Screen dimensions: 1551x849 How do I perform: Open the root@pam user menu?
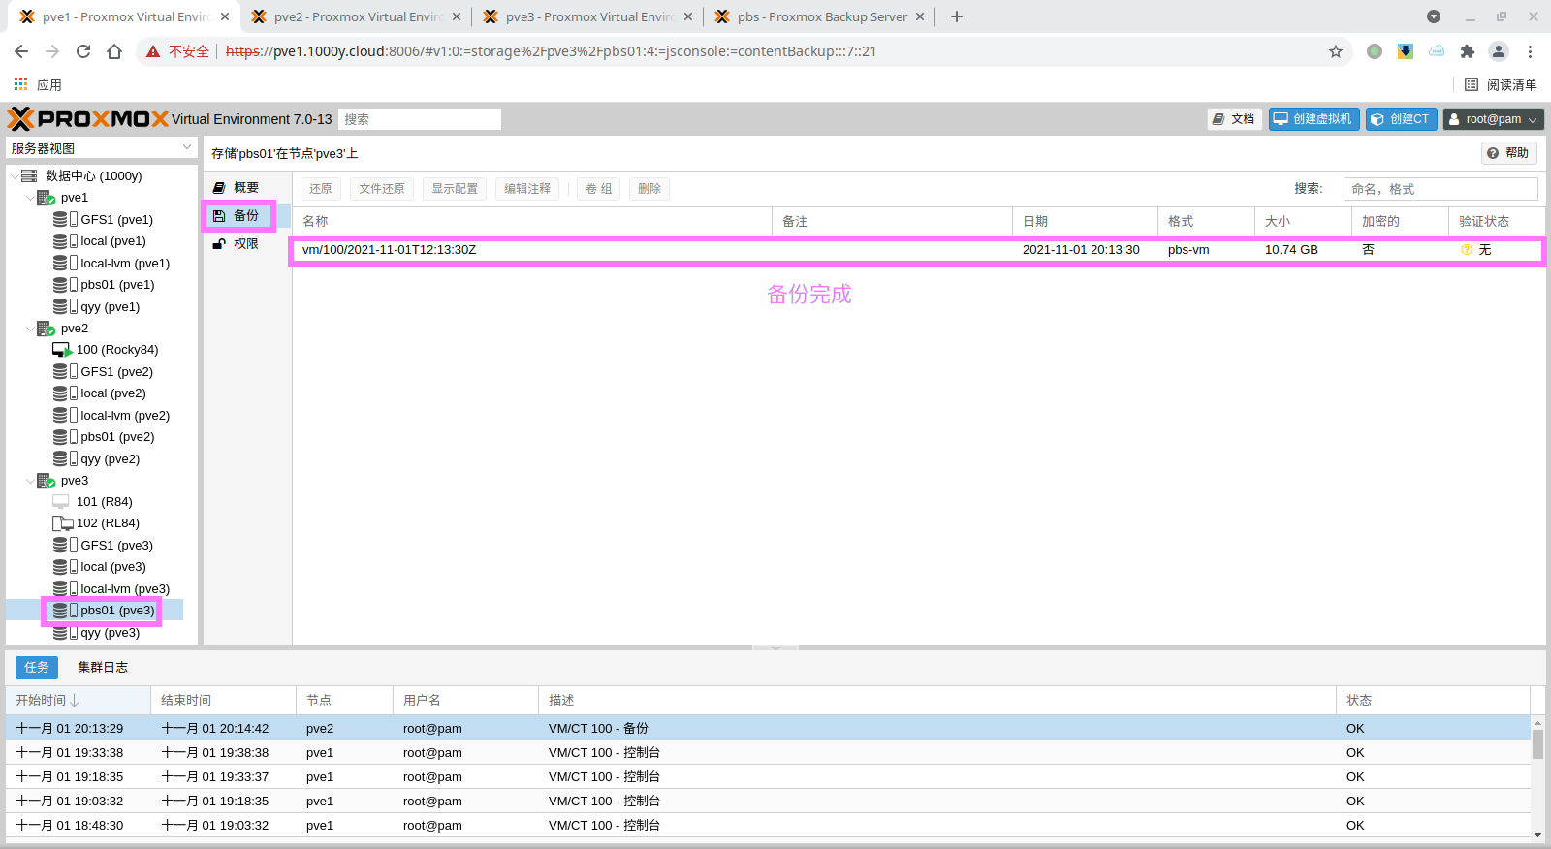tap(1493, 119)
